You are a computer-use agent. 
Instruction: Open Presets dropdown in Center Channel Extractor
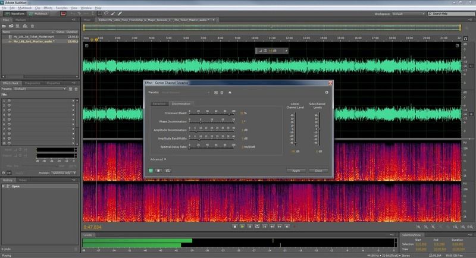click(186, 93)
